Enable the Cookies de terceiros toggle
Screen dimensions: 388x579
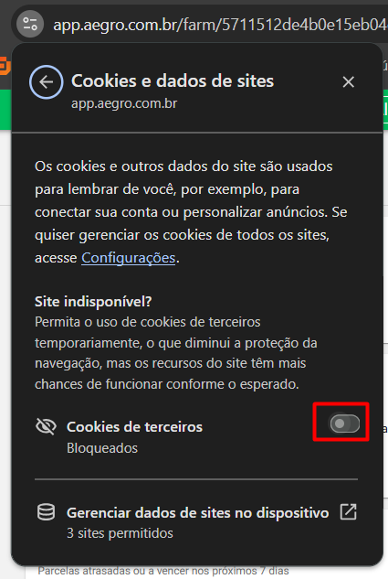[345, 424]
